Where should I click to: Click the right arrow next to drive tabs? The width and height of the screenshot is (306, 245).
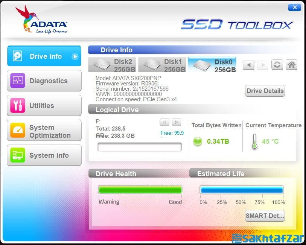click(263, 65)
